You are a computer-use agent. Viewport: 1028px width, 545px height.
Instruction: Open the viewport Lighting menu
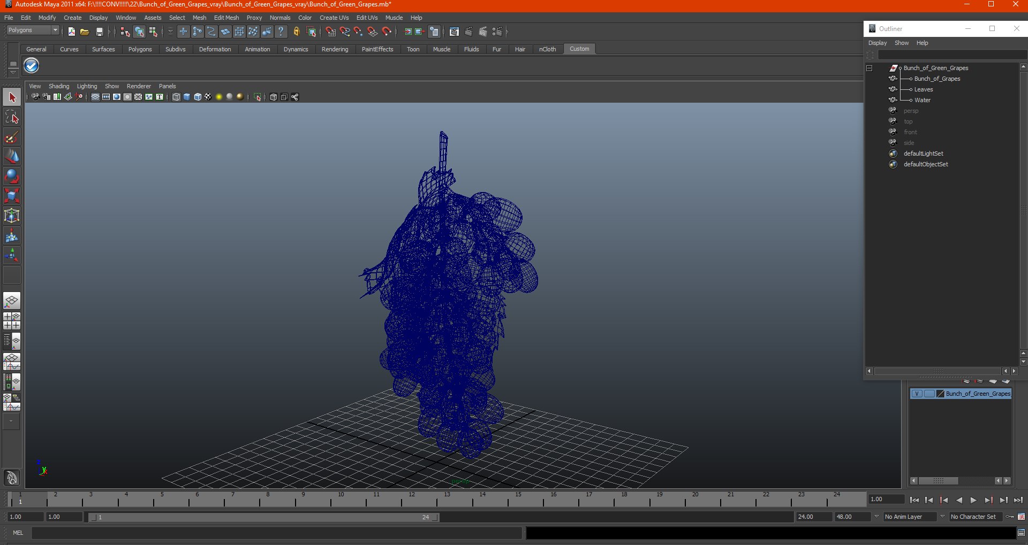click(87, 86)
